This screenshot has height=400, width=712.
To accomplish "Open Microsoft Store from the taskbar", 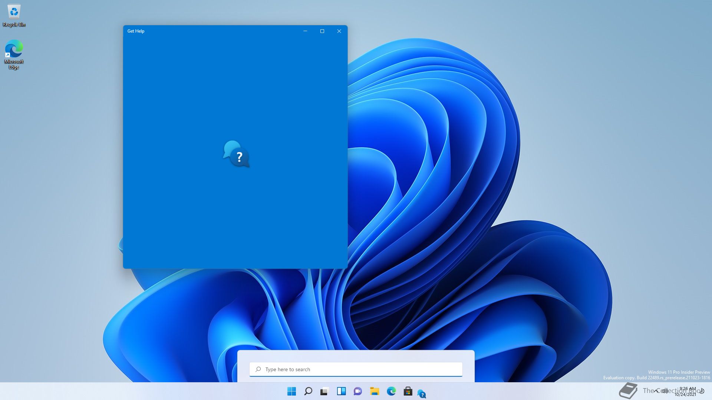I will (x=408, y=391).
